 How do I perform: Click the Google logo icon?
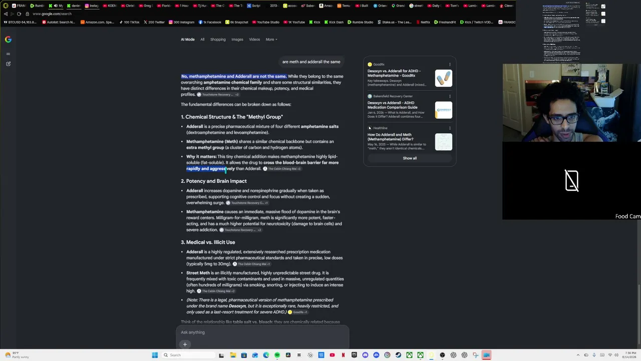[x=8, y=39]
